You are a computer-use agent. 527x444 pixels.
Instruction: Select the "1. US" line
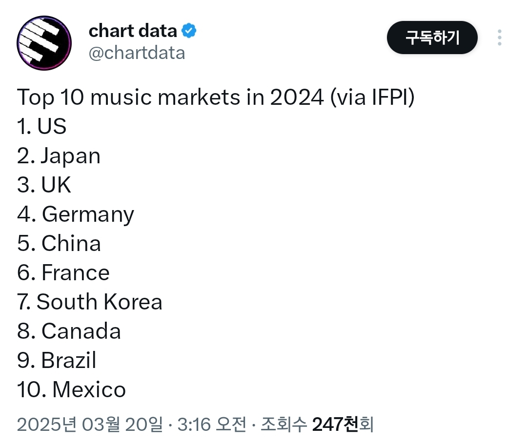pyautogui.click(x=42, y=127)
